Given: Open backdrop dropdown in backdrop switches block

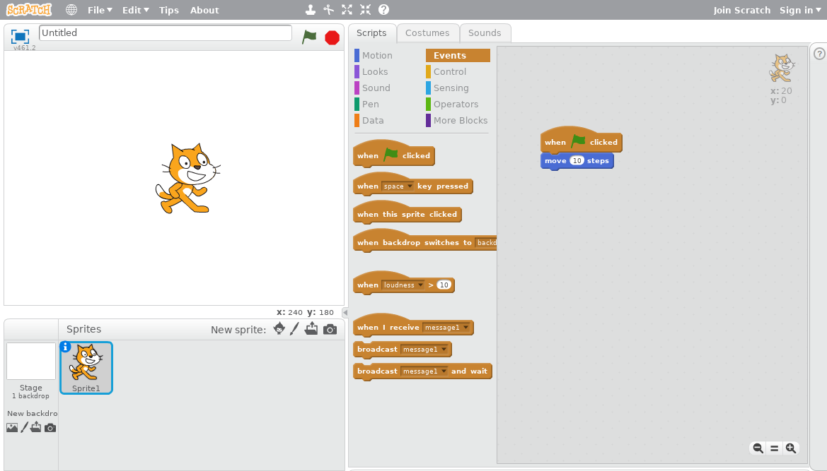Looking at the screenshot, I should (486, 243).
